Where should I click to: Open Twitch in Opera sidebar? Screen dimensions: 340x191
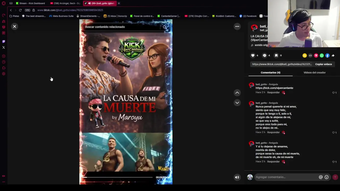click(x=3, y=41)
